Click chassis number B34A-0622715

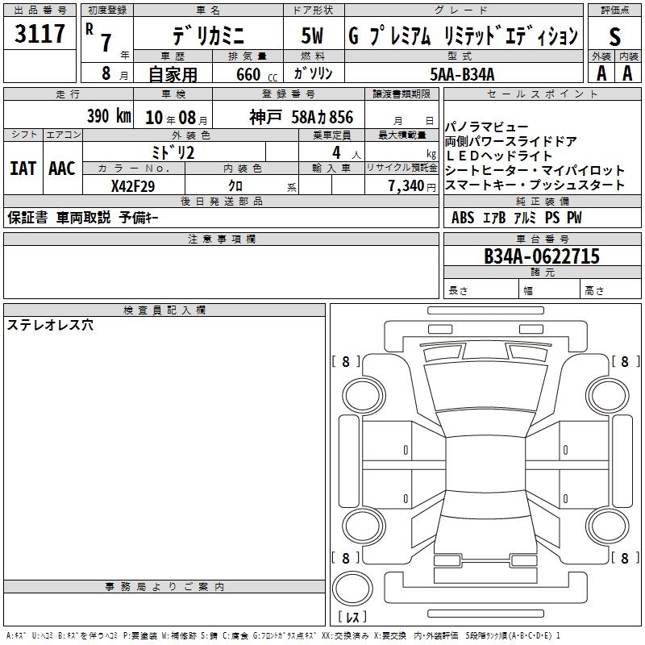(x=541, y=256)
